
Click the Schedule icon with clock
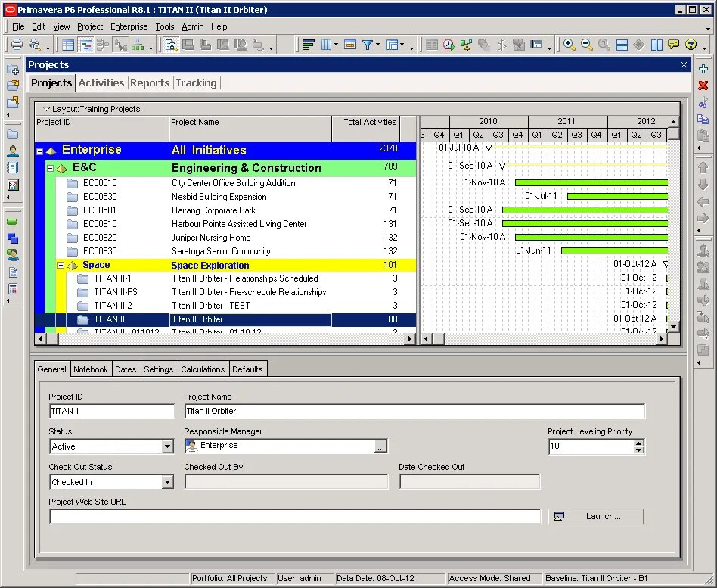pos(449,45)
